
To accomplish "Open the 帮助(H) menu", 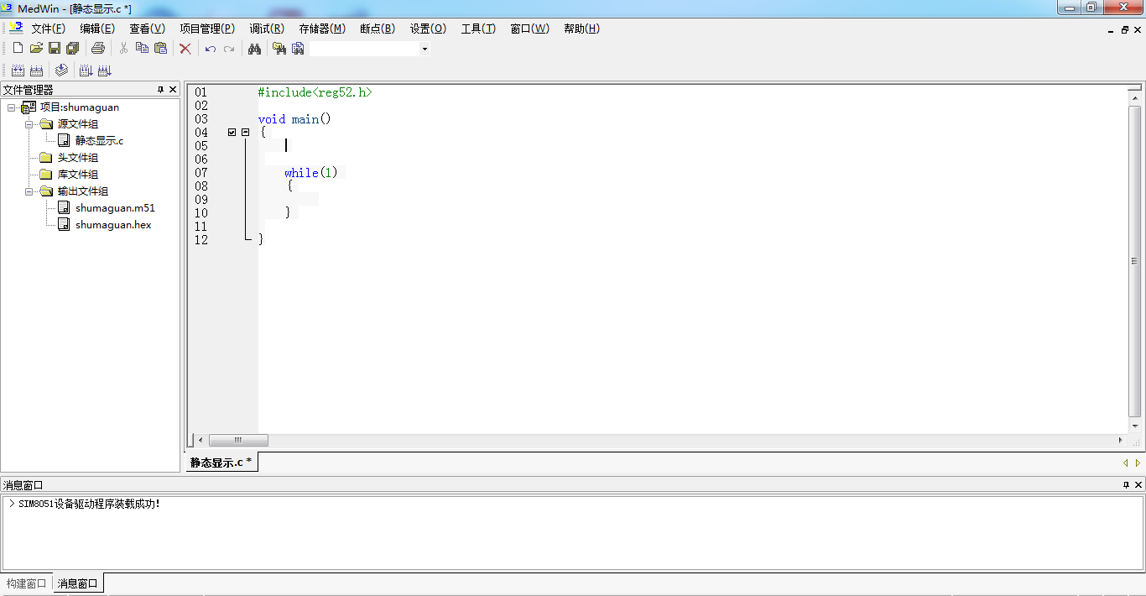I will 581,29.
